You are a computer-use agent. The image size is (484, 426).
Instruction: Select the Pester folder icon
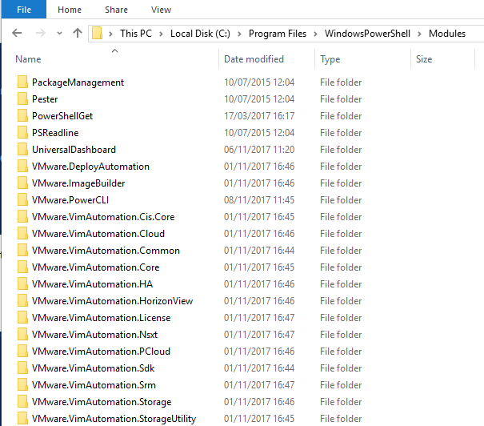click(x=22, y=98)
